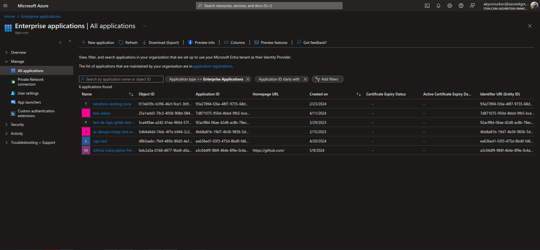Click the pink A icon for az-devops-integr
The width and height of the screenshot is (540, 250).
coord(86,132)
